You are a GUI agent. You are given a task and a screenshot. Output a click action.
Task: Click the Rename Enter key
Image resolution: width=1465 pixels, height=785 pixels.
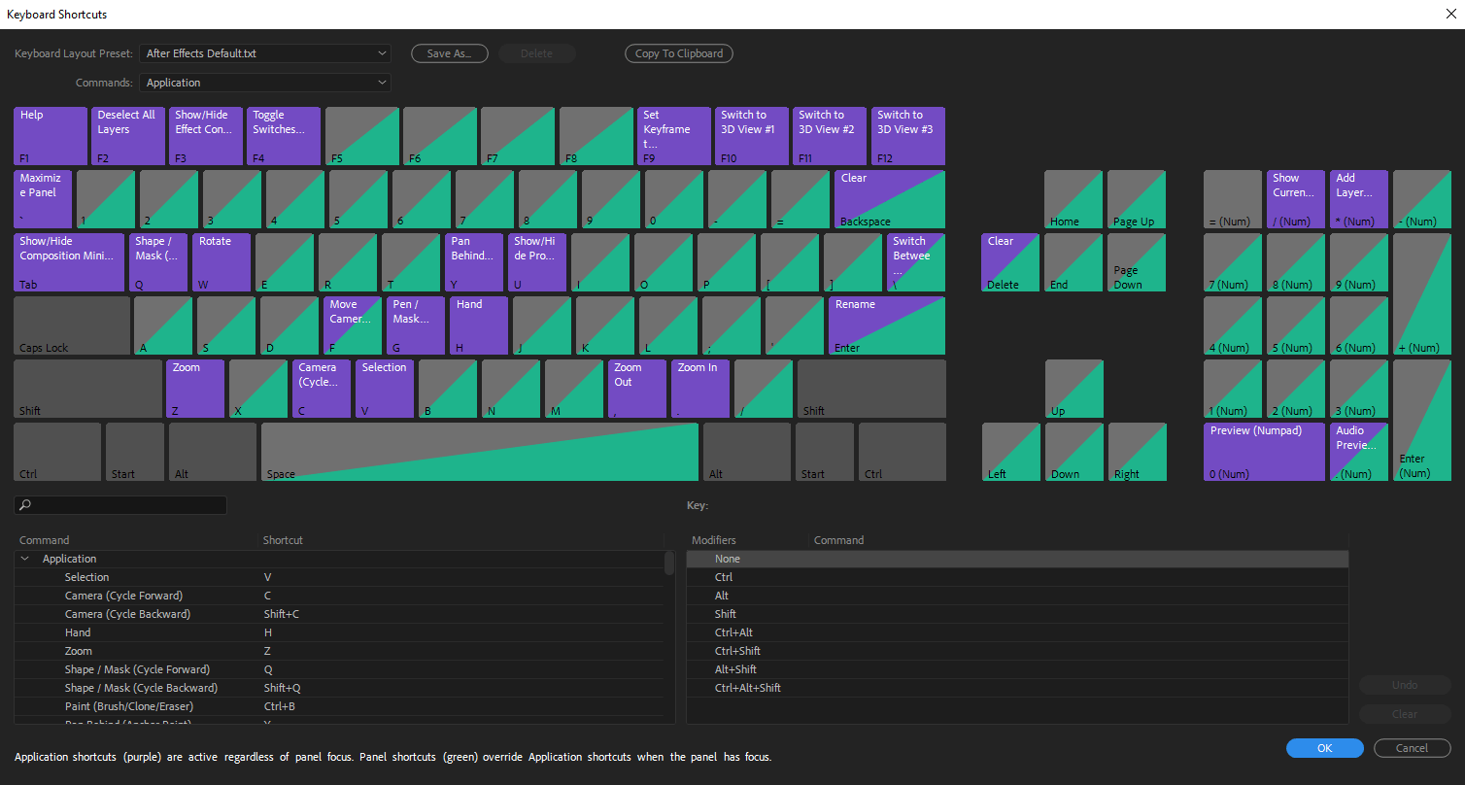(x=885, y=324)
